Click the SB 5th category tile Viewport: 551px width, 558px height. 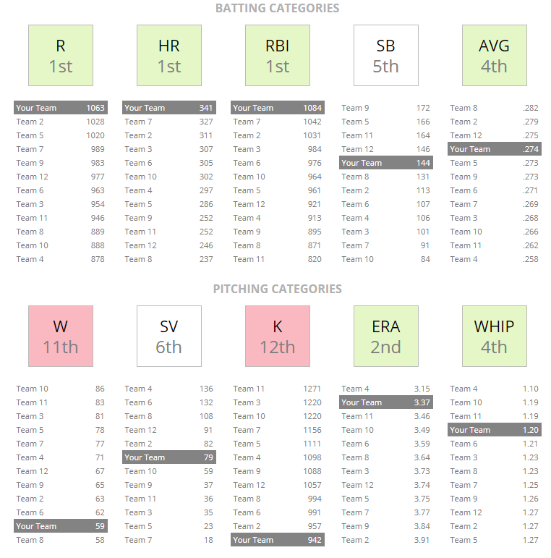click(386, 56)
